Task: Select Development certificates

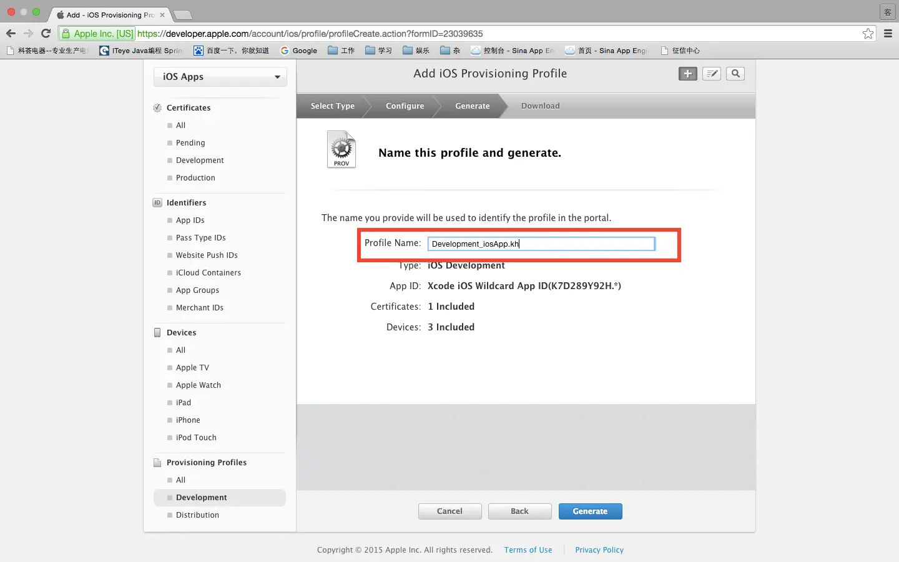Action: tap(200, 160)
